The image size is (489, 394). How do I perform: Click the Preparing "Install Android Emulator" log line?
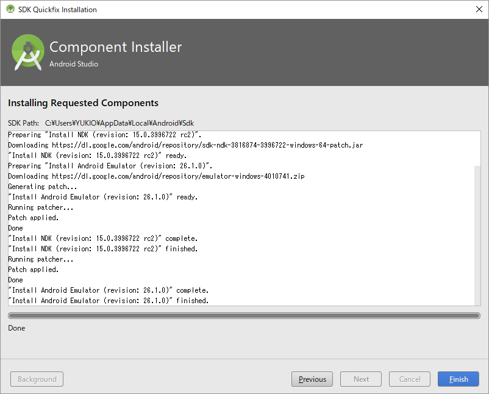click(110, 165)
